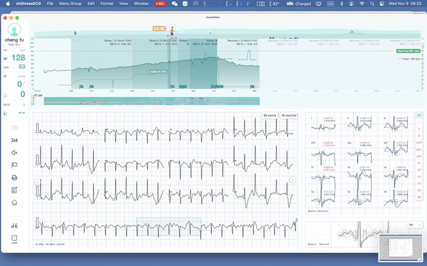Open the 10 mm/mV gain selector
The width and height of the screenshot is (427, 266).
[x=289, y=115]
